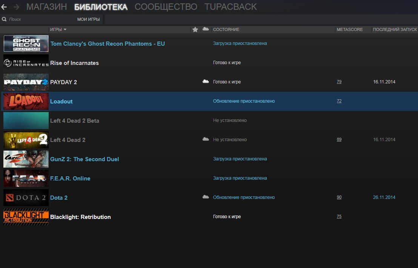Click the cloud icon on the PAYDAY 2 row
The image size is (418, 268).
[206, 81]
